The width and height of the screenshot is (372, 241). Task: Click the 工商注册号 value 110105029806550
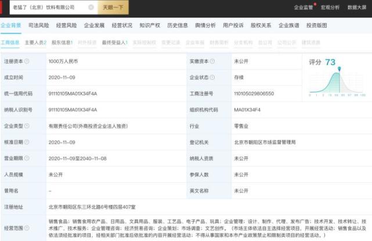(x=254, y=93)
